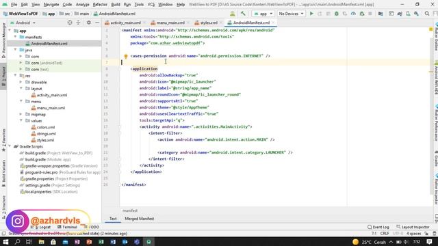This screenshot has width=438, height=246.
Task: Fold the activity tag in the gutter
Action: tap(120, 127)
